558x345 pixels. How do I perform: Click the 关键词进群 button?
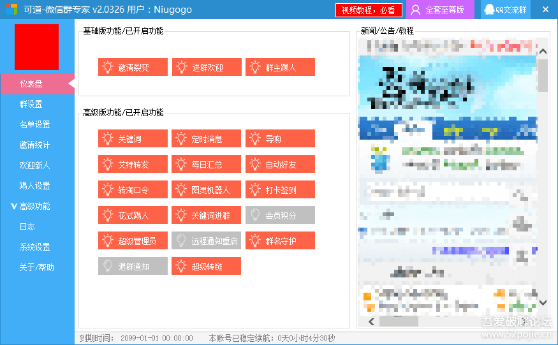(x=206, y=215)
